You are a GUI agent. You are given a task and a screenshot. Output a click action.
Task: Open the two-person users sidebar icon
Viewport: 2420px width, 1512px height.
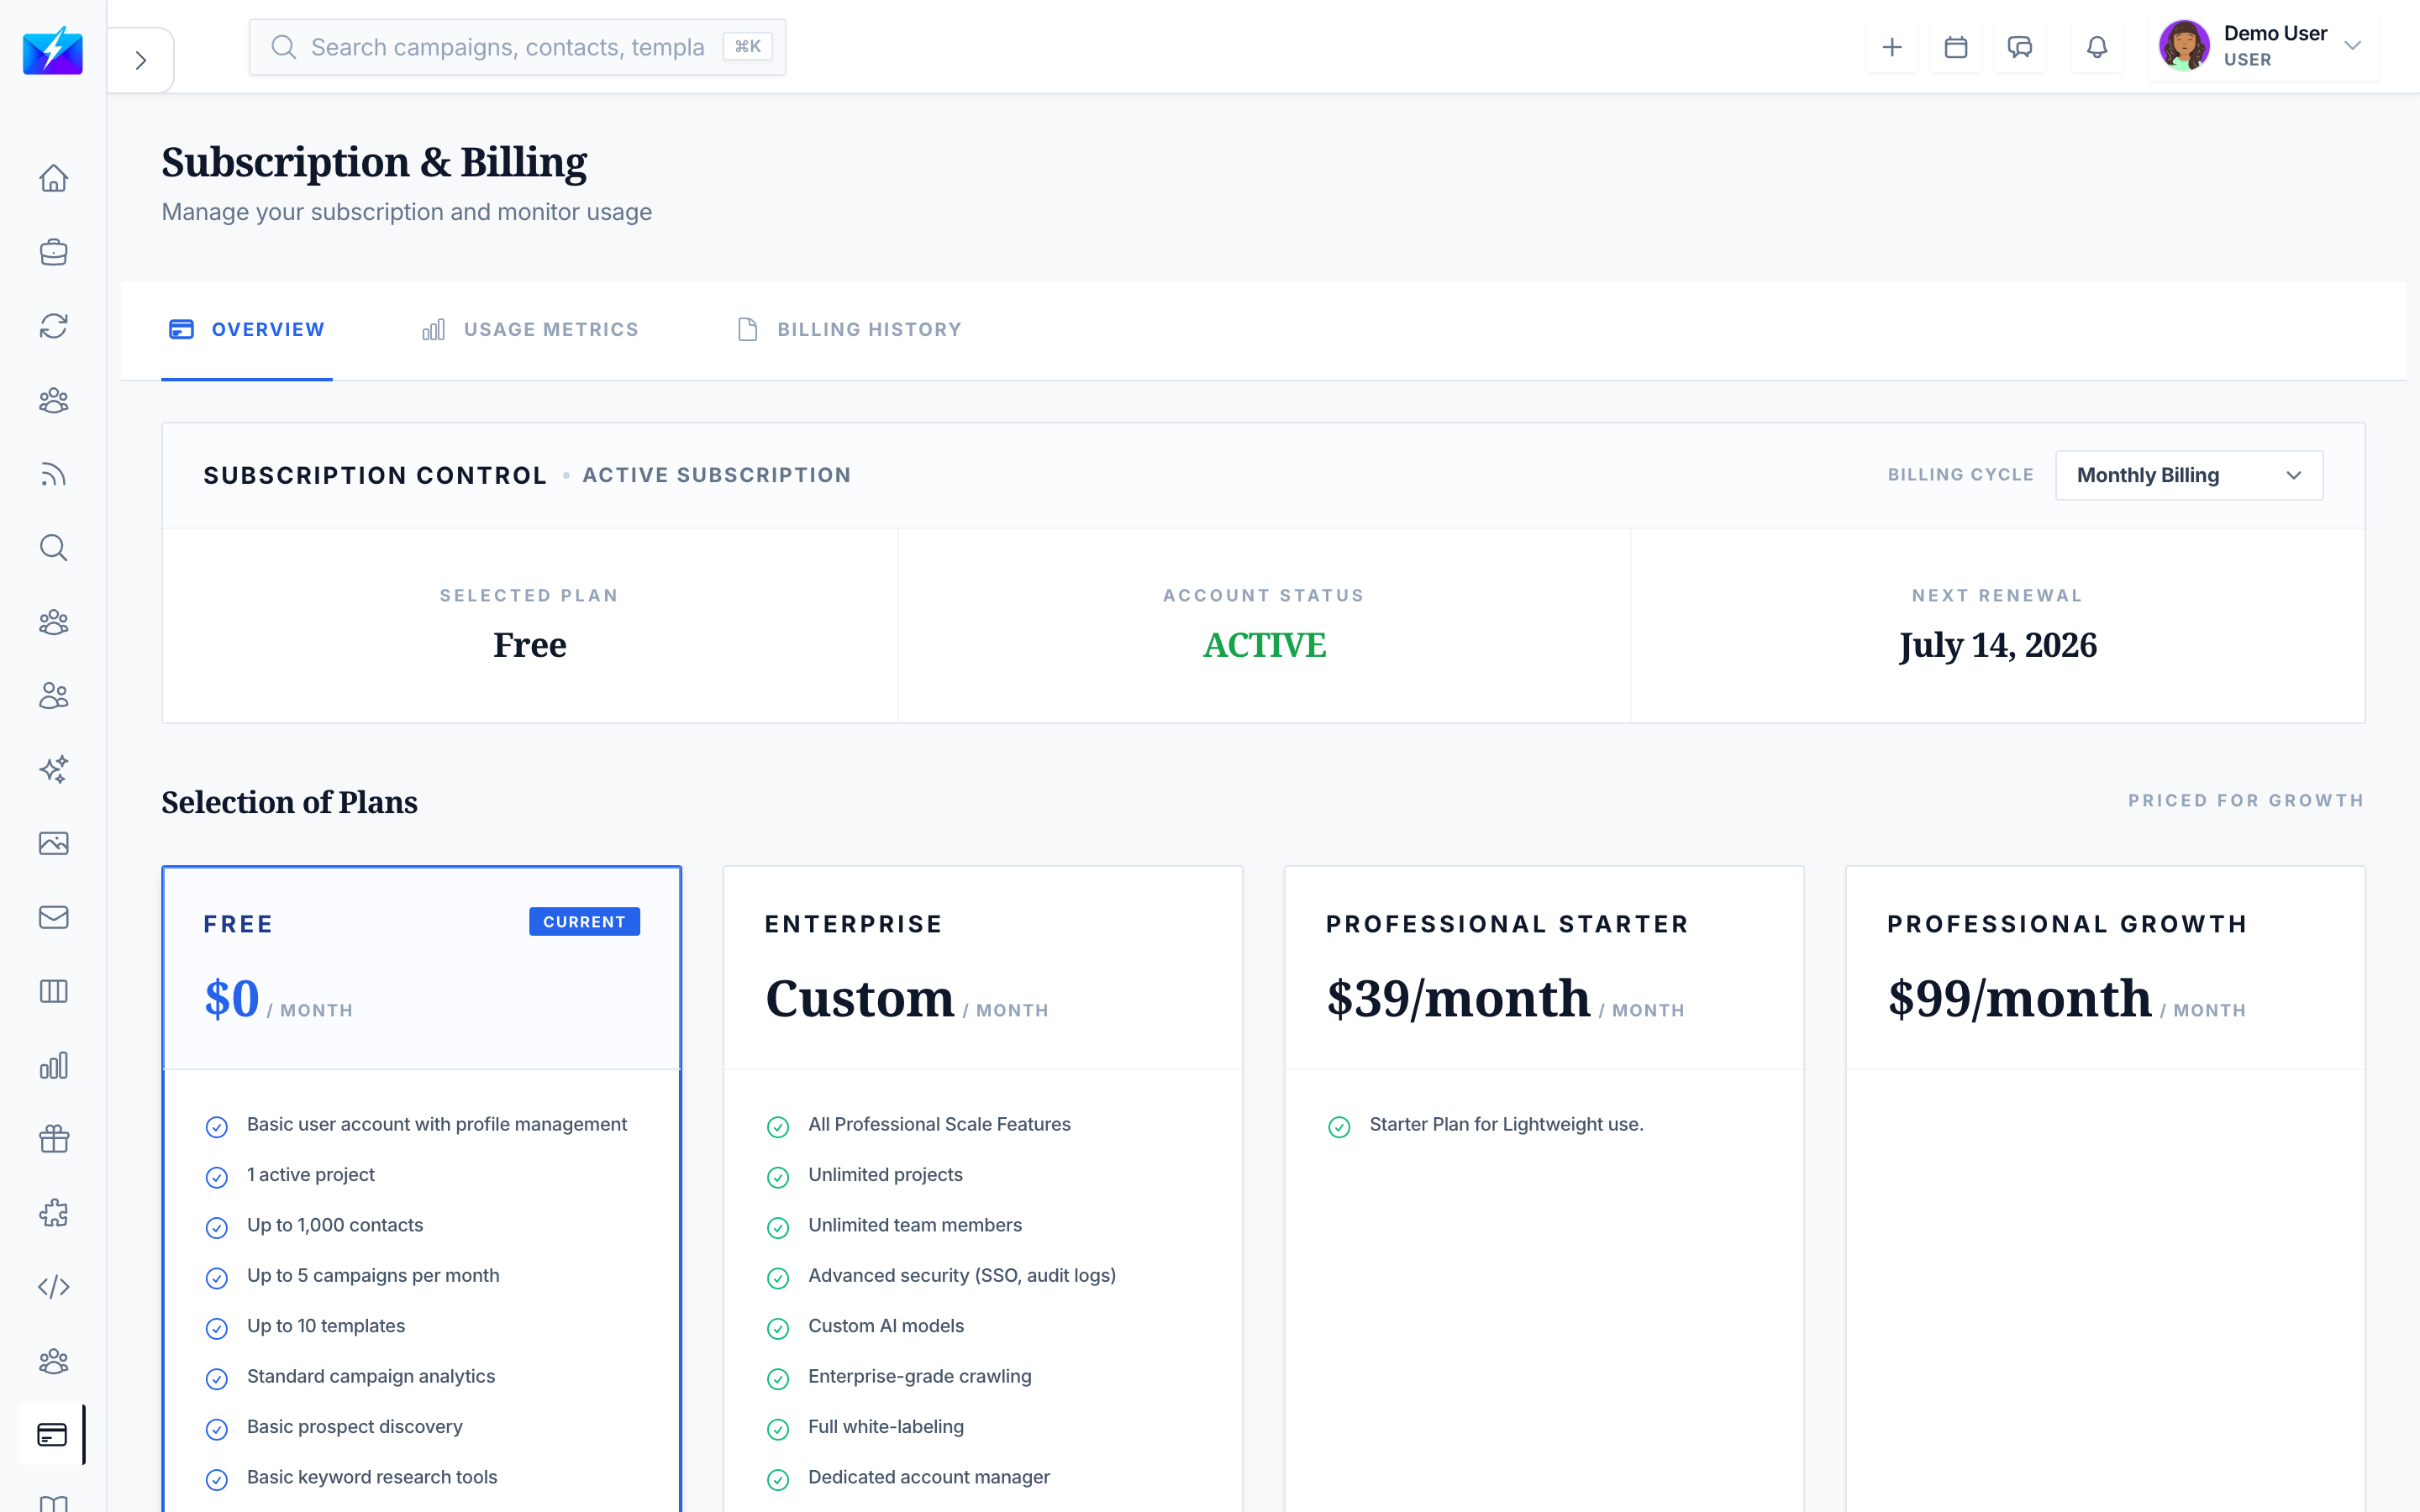[x=54, y=696]
